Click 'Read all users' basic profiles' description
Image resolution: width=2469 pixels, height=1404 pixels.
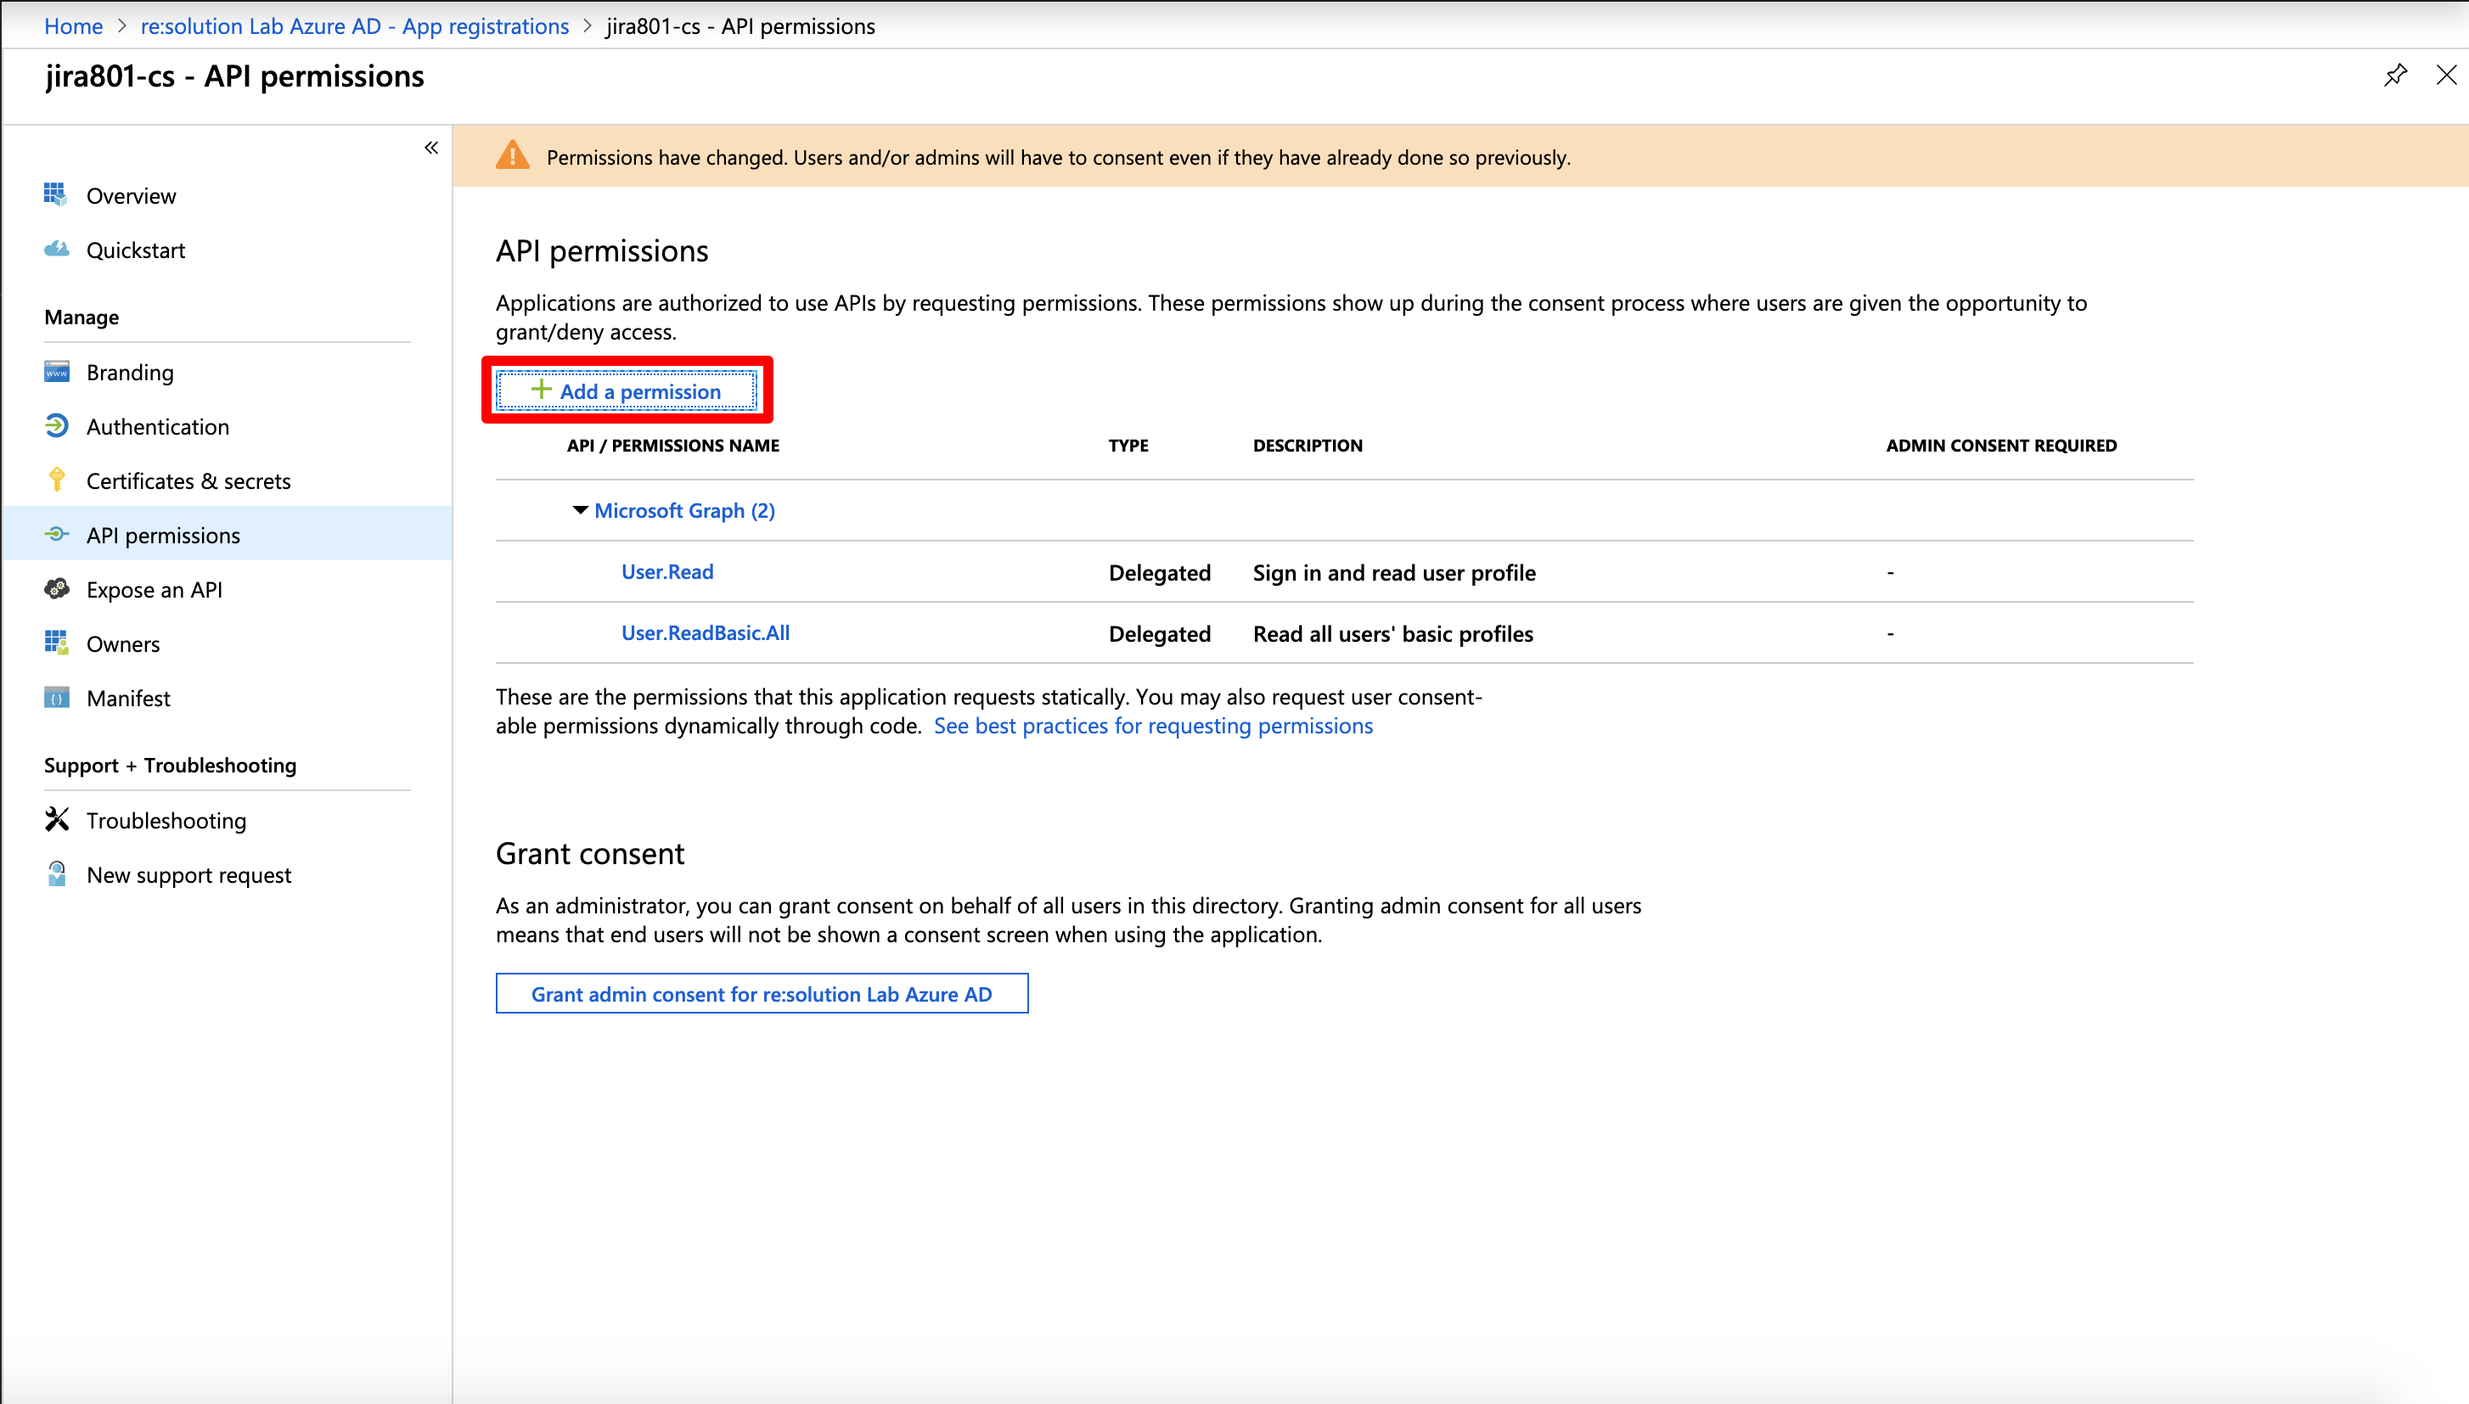[x=1393, y=633]
